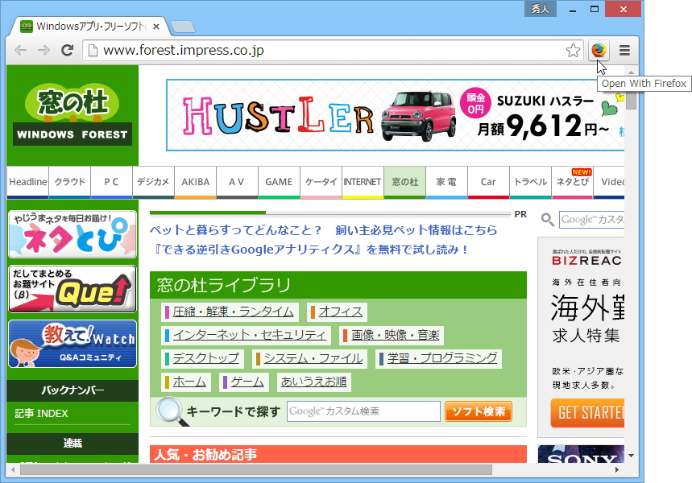Switch to the GAME category tab
The height and width of the screenshot is (483, 692).
pyautogui.click(x=279, y=182)
